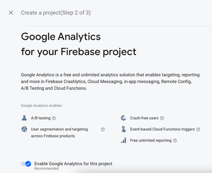
Task: Open help for Crash-free users
Action: point(162,118)
